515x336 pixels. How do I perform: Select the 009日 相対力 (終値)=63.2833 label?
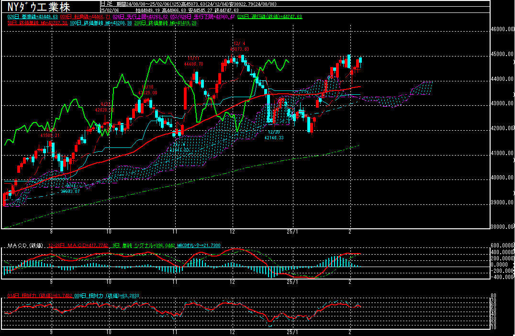pos(107,296)
